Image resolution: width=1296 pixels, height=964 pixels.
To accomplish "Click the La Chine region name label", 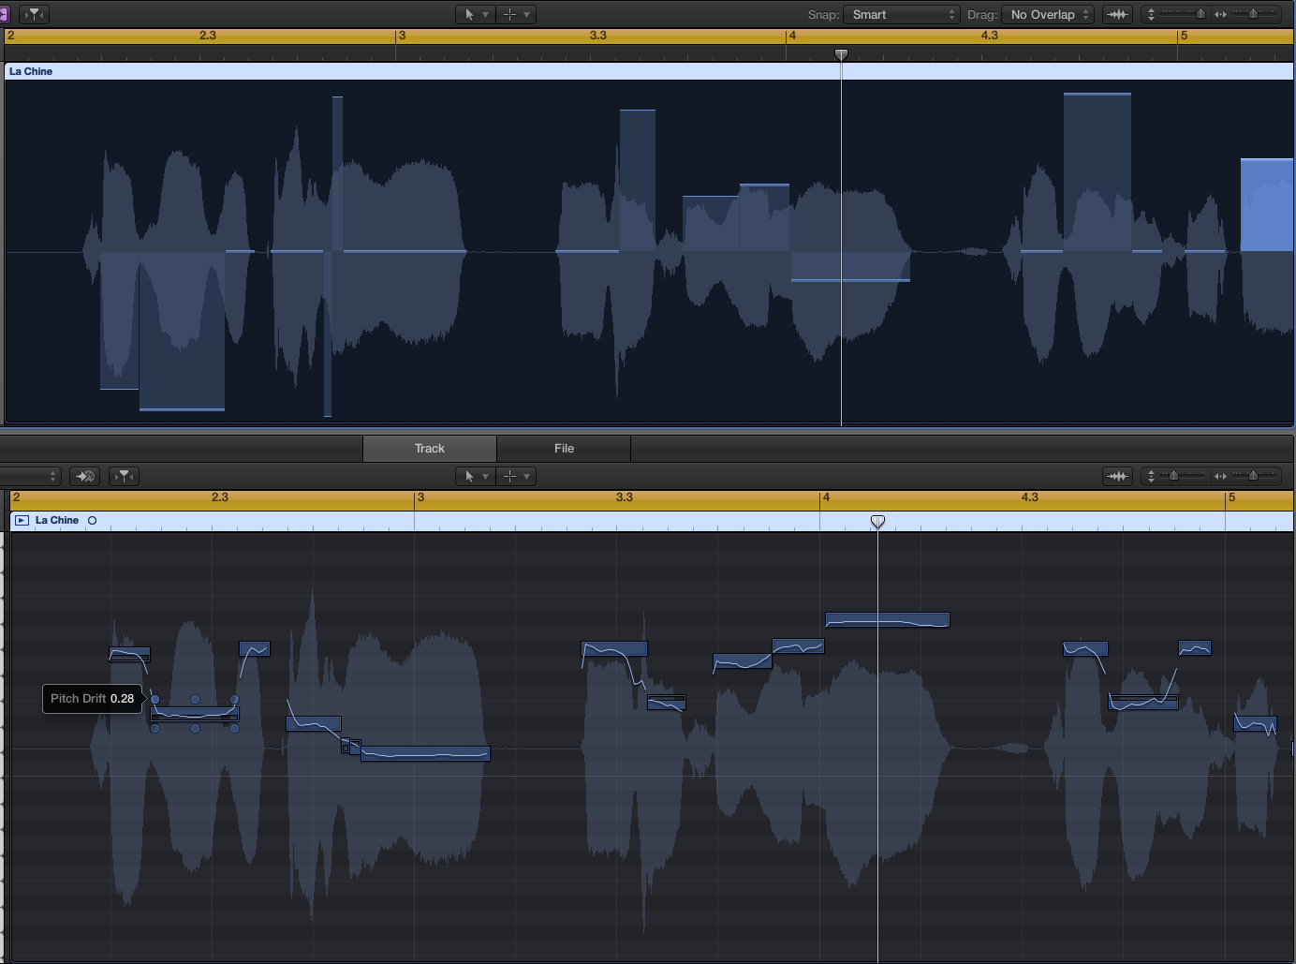I will (30, 70).
